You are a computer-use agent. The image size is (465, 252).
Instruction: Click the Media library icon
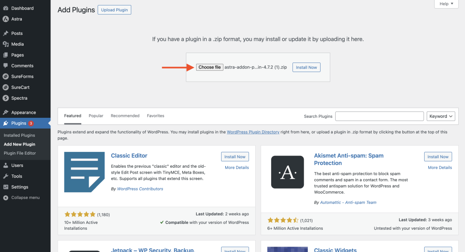5,44
